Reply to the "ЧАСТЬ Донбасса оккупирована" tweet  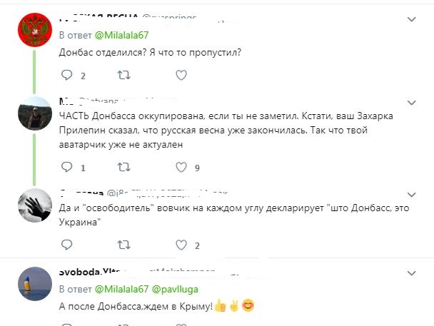pos(67,168)
